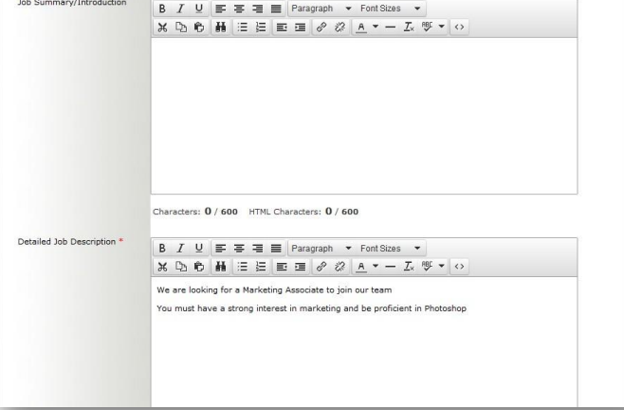Toggle Bold in Job Summary editor toolbar
The width and height of the screenshot is (624, 410).
click(162, 9)
